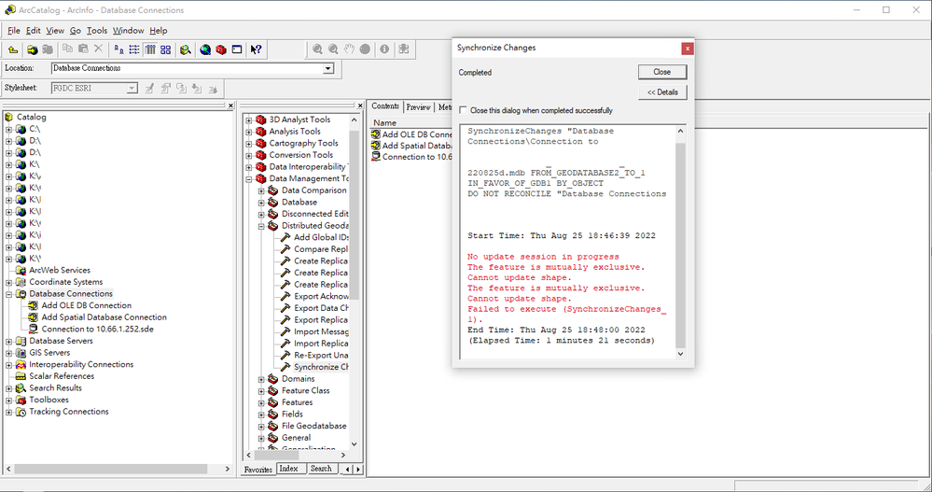Viewport: 932px width, 492px height.
Task: Select 'Add OLE DB Connection' in Catalog tree
Action: pyautogui.click(x=86, y=305)
